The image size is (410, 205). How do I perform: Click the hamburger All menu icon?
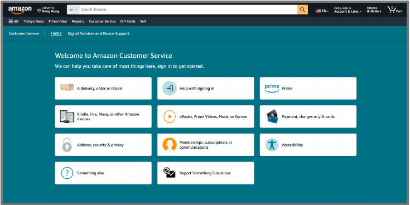click(13, 21)
